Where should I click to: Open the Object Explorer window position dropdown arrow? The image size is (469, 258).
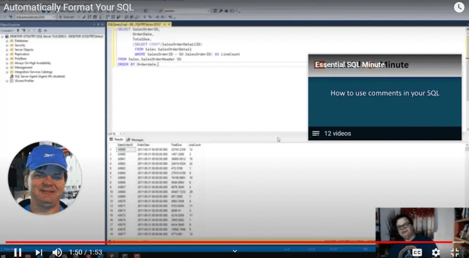click(x=94, y=25)
